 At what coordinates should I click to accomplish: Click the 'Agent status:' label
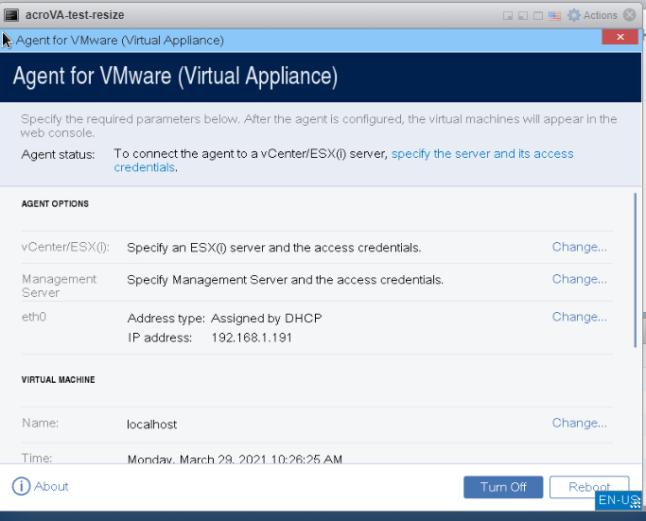click(58, 154)
